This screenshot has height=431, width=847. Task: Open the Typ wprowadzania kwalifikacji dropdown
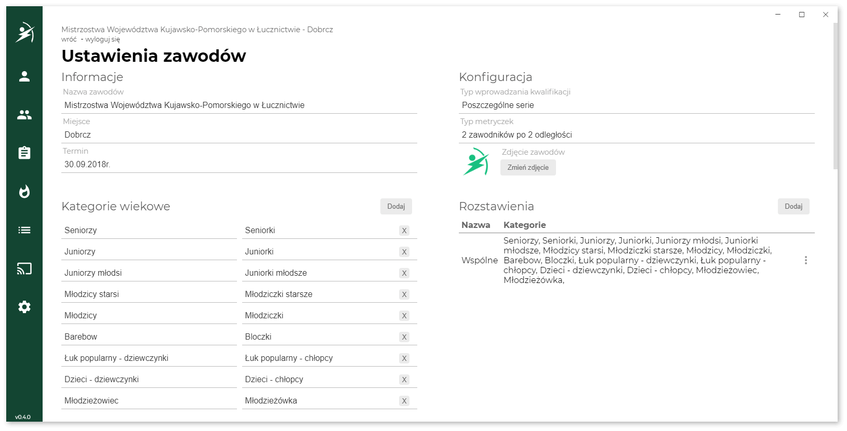637,105
